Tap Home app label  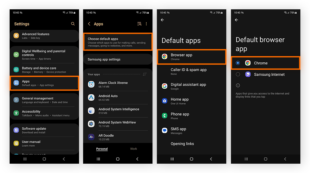[180, 99]
